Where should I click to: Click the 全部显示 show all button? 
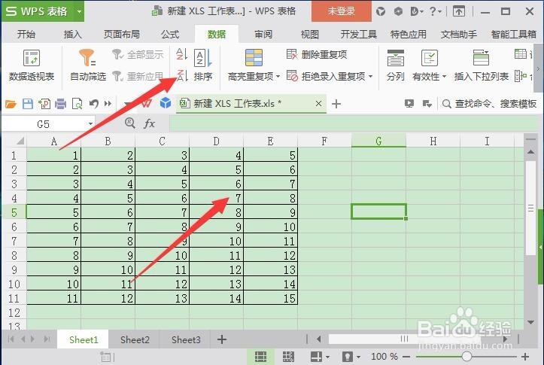(x=138, y=54)
